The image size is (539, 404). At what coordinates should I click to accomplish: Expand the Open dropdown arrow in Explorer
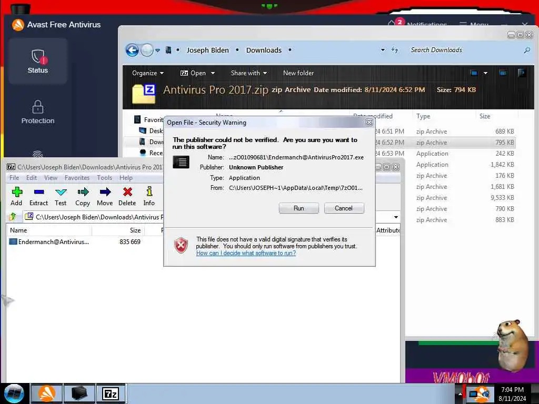coord(213,73)
